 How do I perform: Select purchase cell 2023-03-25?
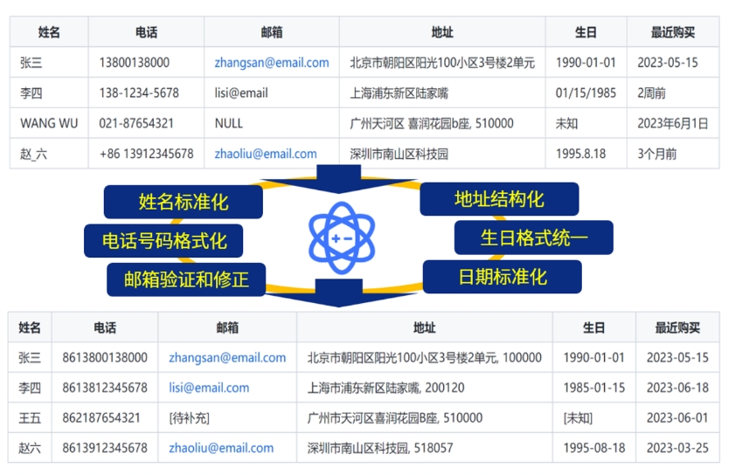pos(678,448)
